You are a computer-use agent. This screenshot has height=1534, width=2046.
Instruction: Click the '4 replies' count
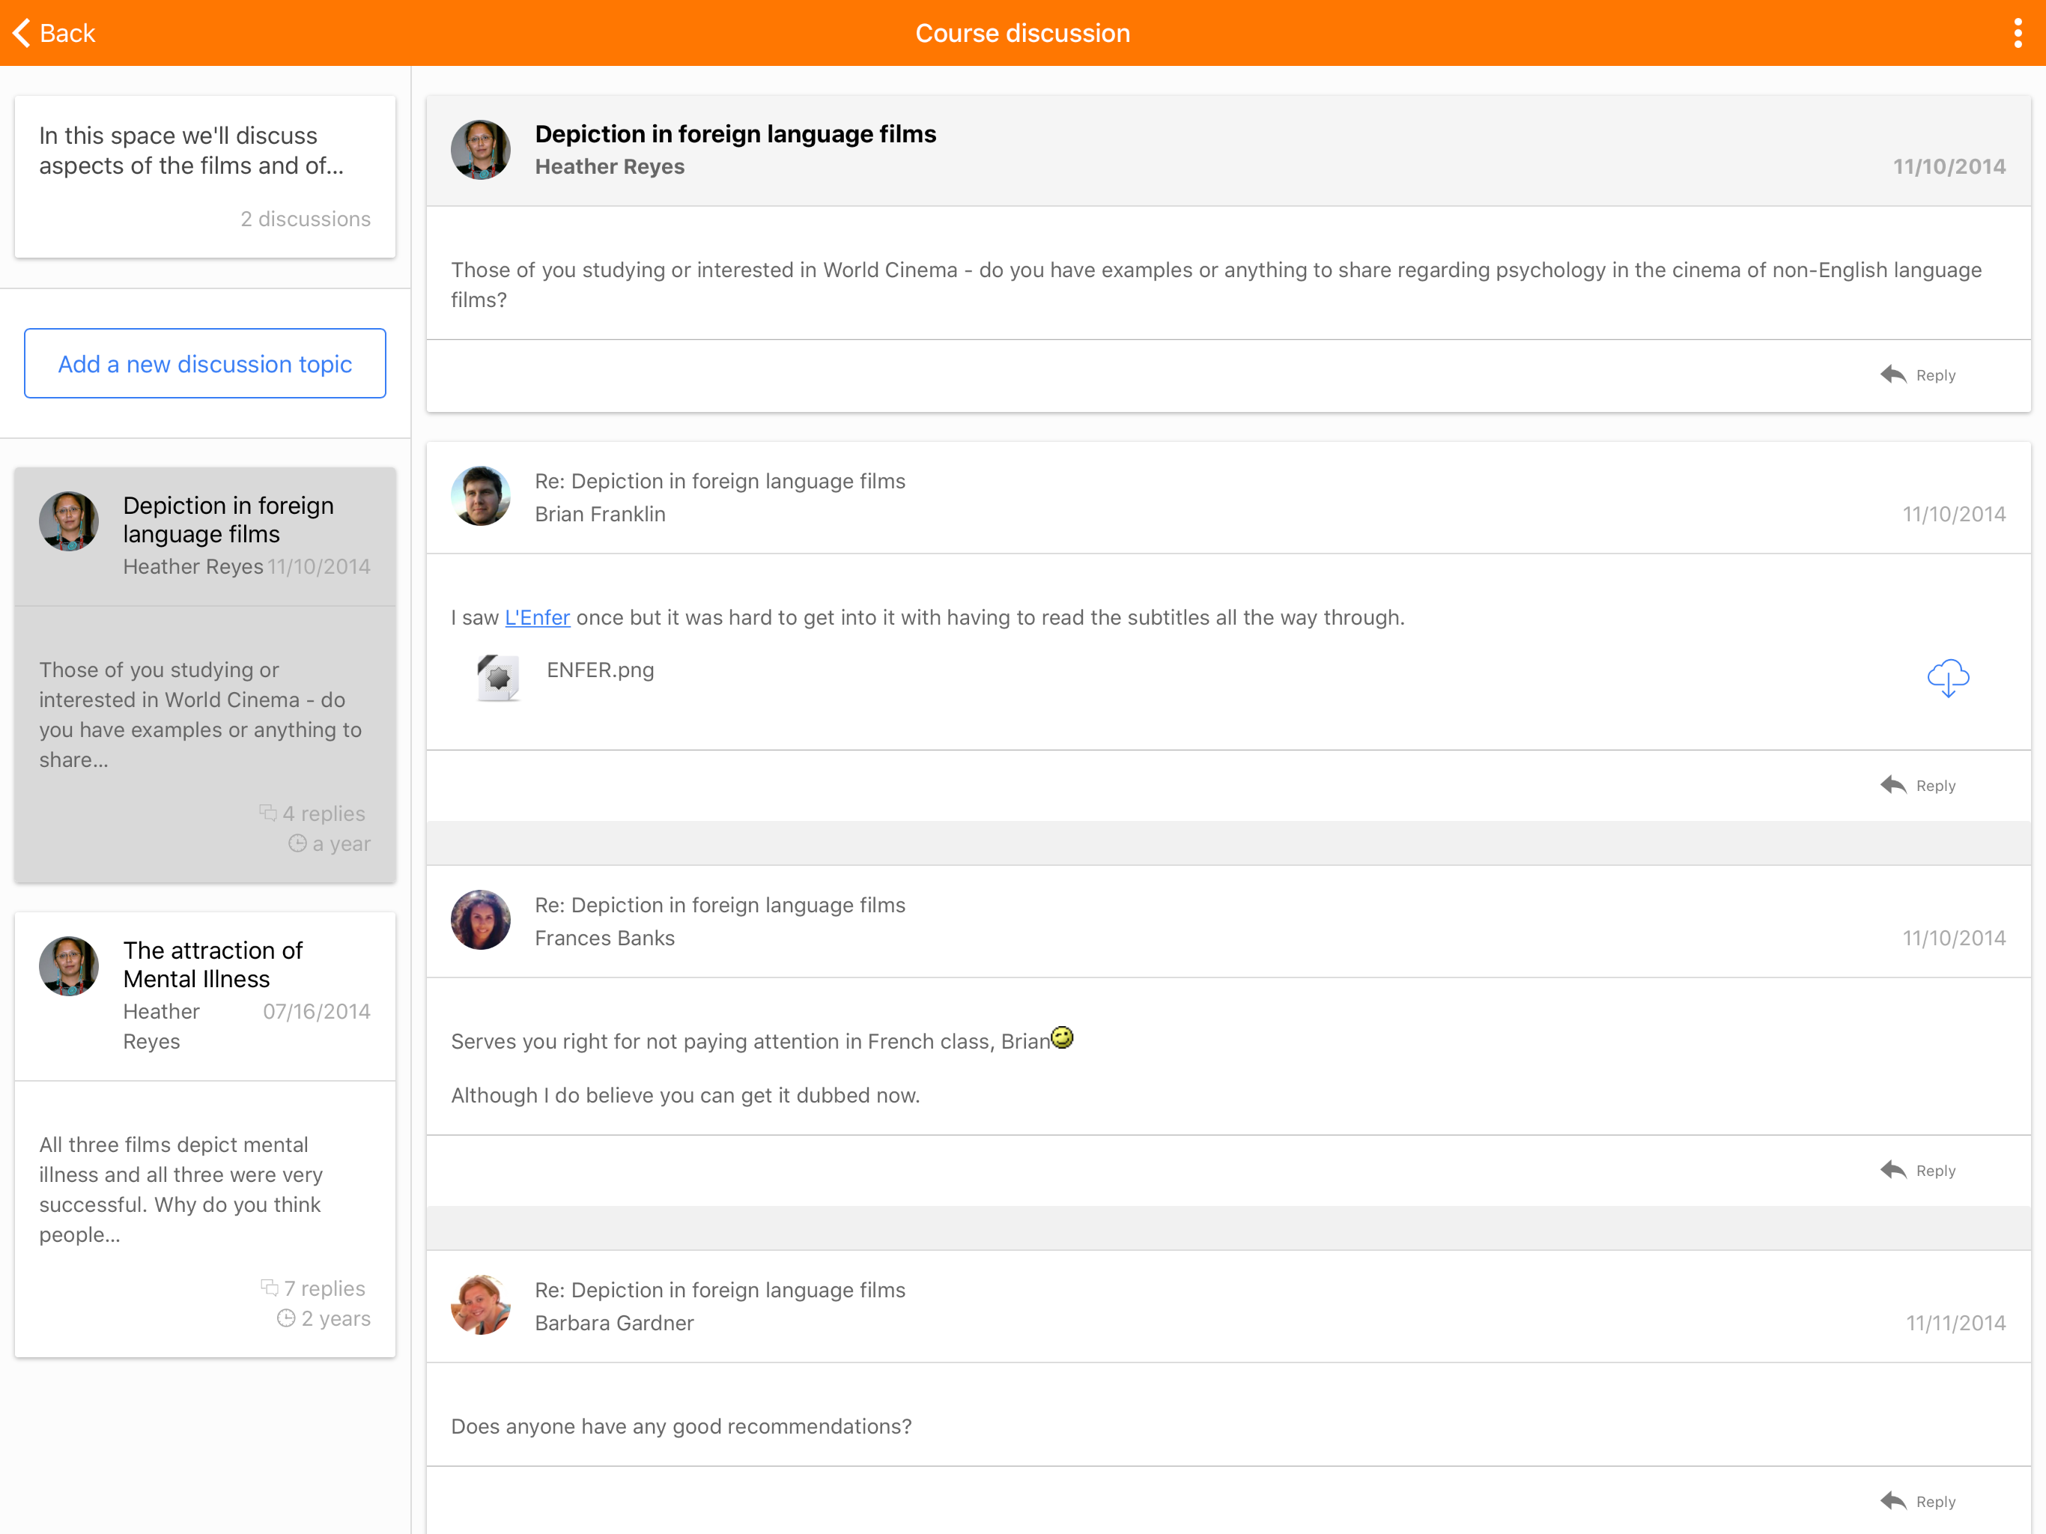tap(324, 814)
